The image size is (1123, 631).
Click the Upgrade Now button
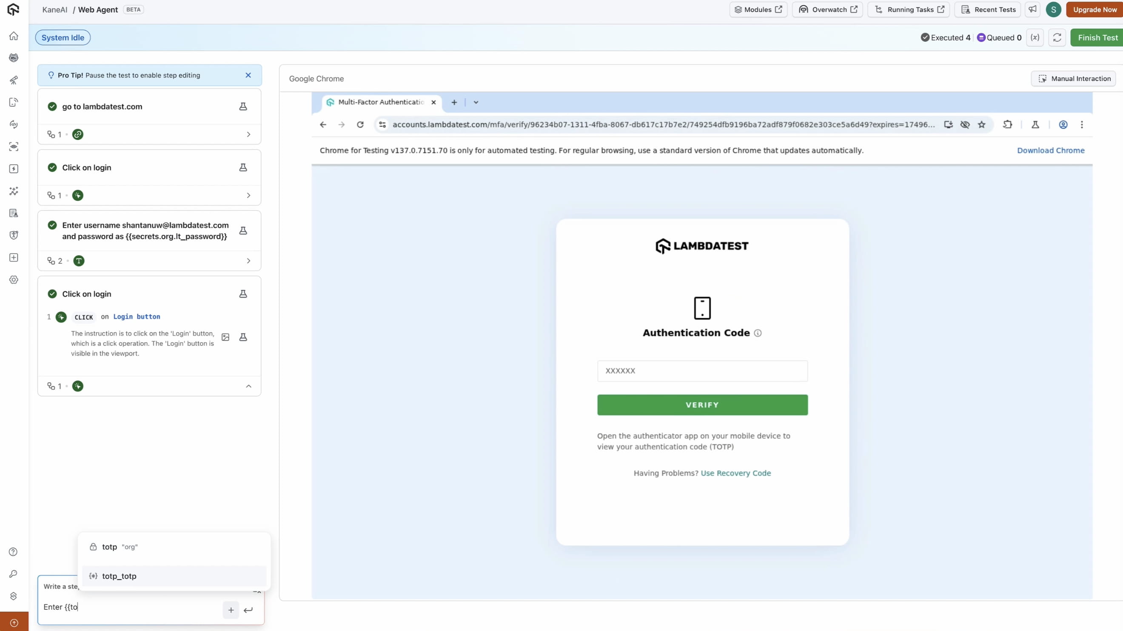coord(1094,9)
